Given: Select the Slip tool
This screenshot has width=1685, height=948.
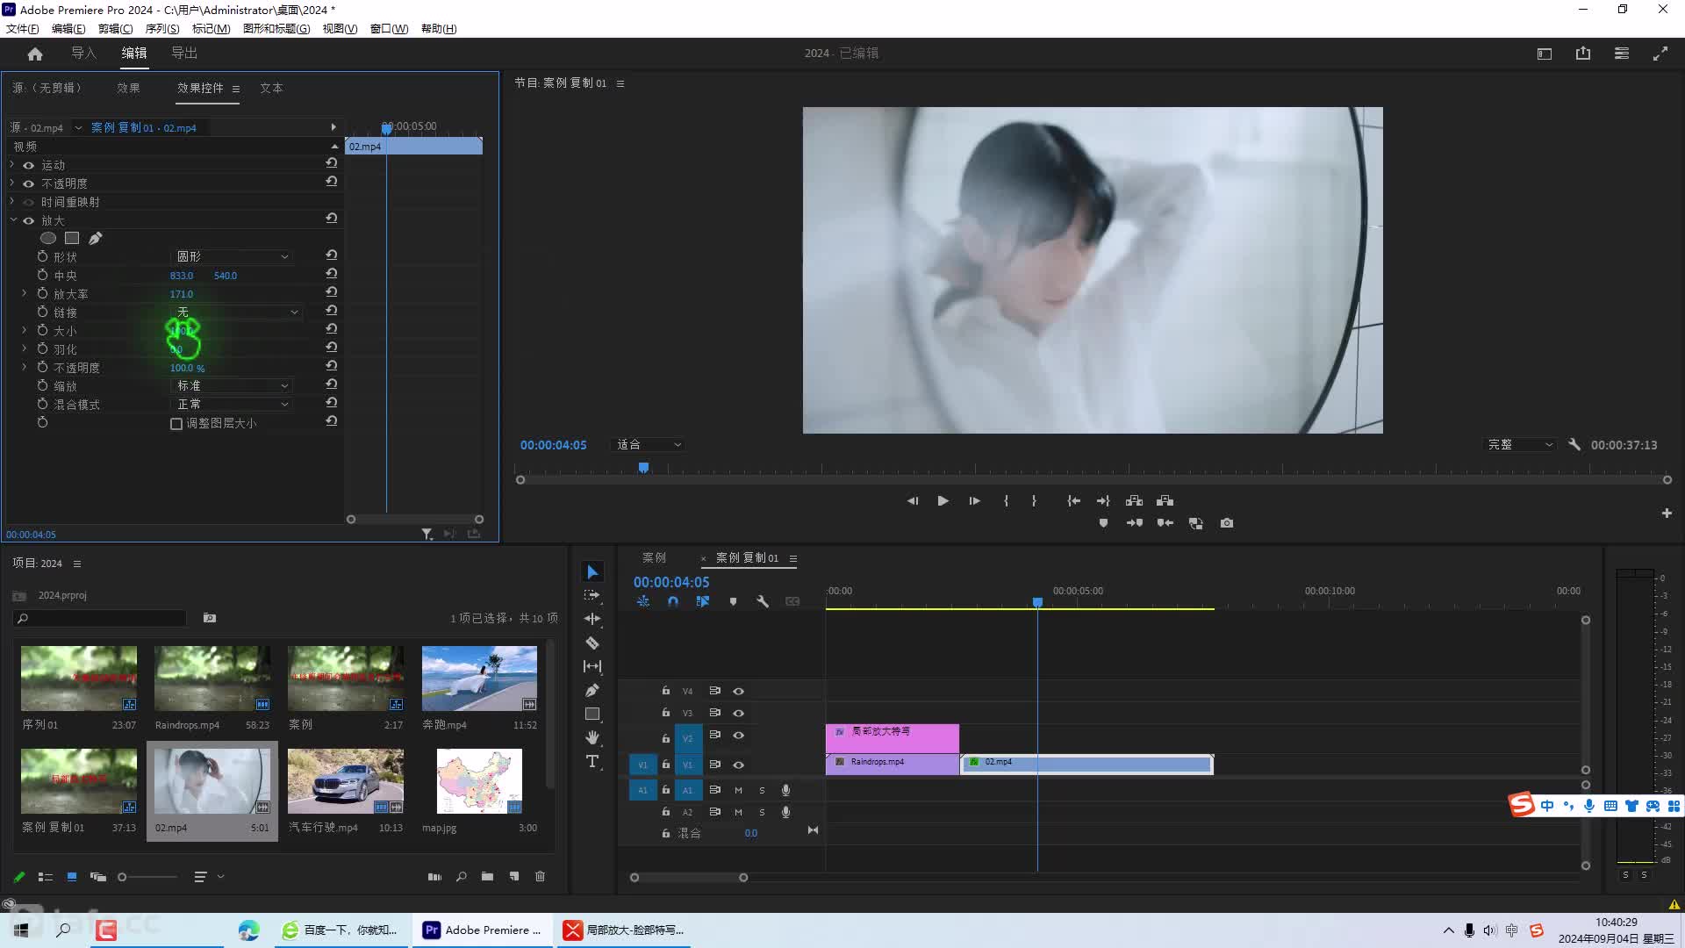Looking at the screenshot, I should 592,666.
